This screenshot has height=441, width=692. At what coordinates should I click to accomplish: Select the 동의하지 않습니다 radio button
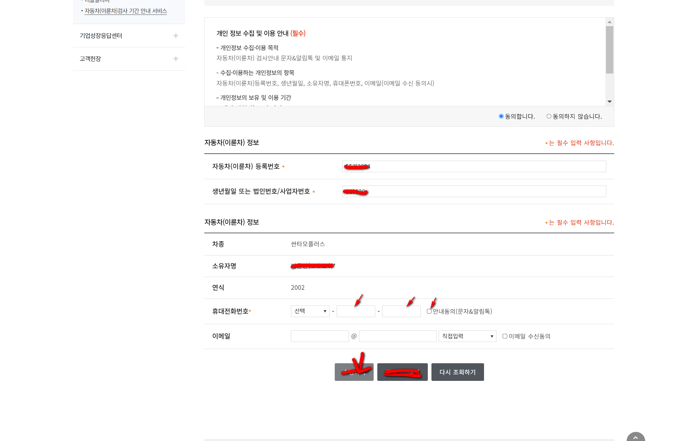(x=549, y=116)
